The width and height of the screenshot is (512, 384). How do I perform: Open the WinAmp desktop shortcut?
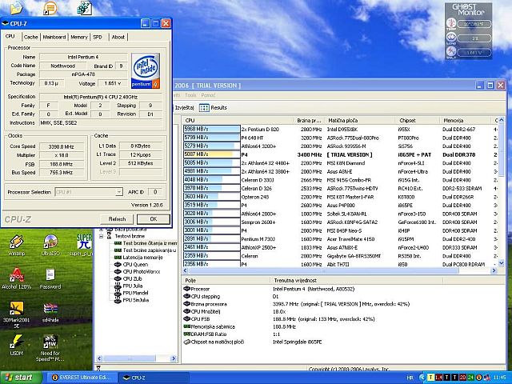17,241
